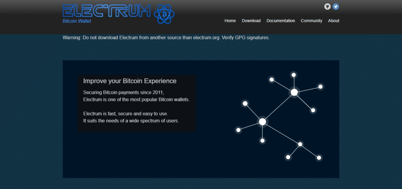Screen dimensions: 402x189
Task: Click the bottom-right-most network node
Action: pos(319,158)
